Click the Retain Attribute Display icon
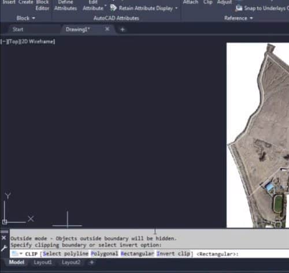 pos(113,8)
